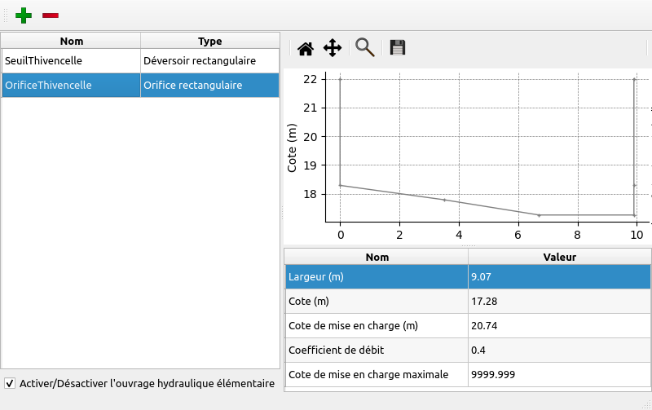The height and width of the screenshot is (410, 652).
Task: Reset plot view with home icon
Action: 306,49
